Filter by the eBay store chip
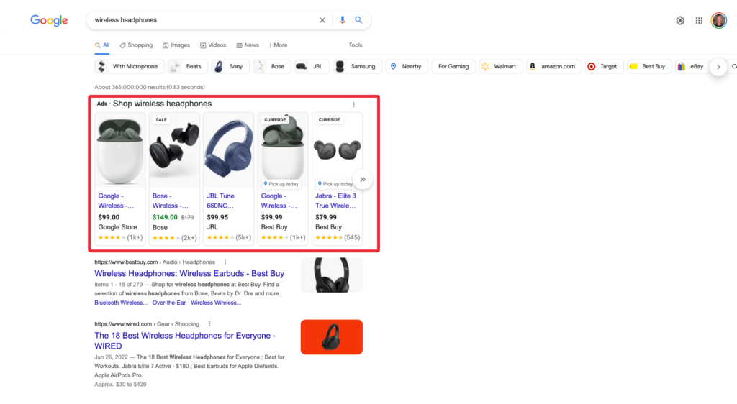737x404 pixels. (692, 67)
